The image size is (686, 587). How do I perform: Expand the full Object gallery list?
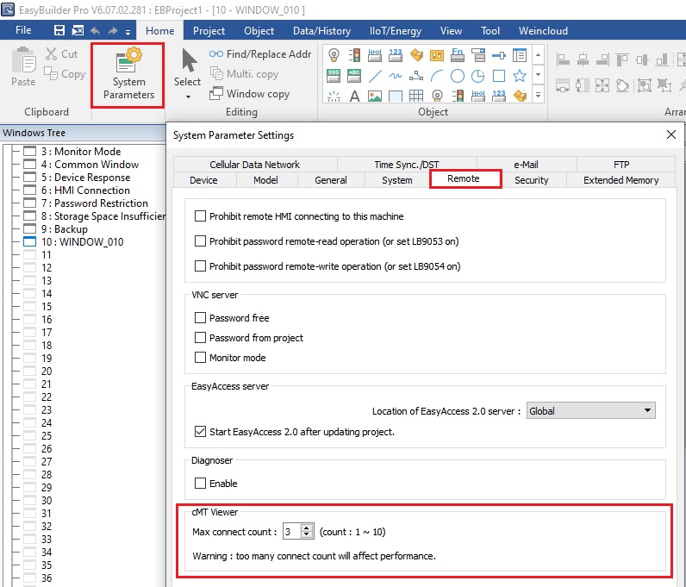click(538, 95)
